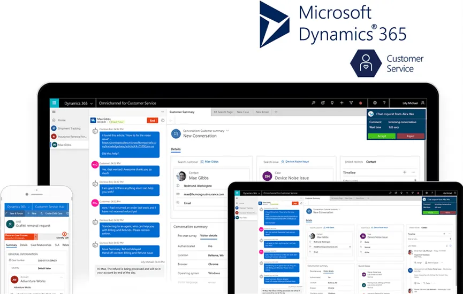463x294 pixels.
Task: Select Shipment Tracking session in the sidebar
Action: (69, 129)
